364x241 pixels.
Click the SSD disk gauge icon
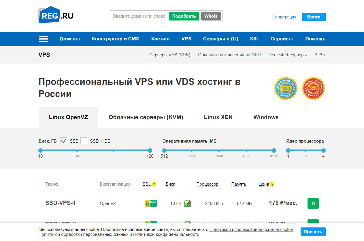[188, 203]
